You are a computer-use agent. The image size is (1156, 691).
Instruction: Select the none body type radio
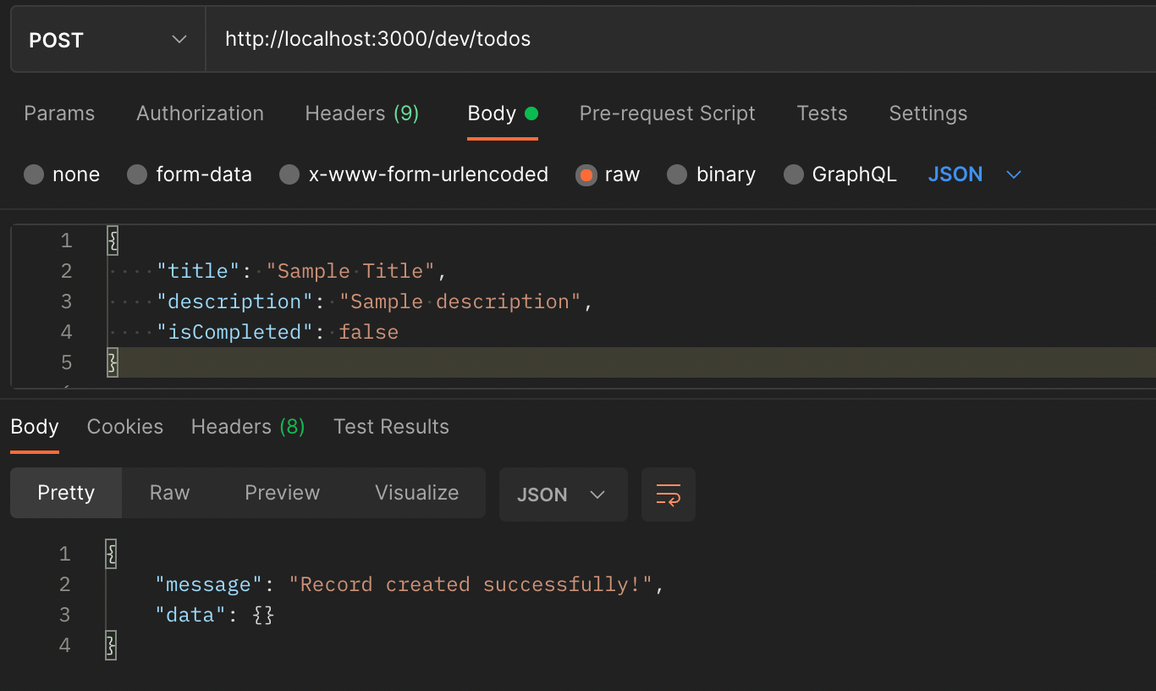pos(34,174)
